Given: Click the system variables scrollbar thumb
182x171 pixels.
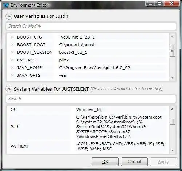Looking at the screenshot, I should pos(172,122).
